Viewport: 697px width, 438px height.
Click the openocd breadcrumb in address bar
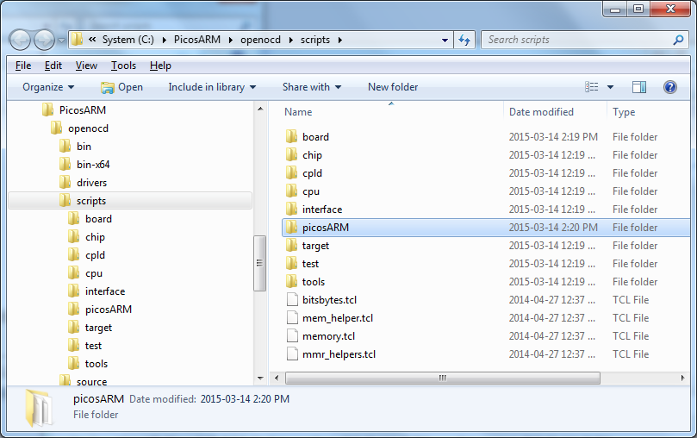[x=260, y=40]
